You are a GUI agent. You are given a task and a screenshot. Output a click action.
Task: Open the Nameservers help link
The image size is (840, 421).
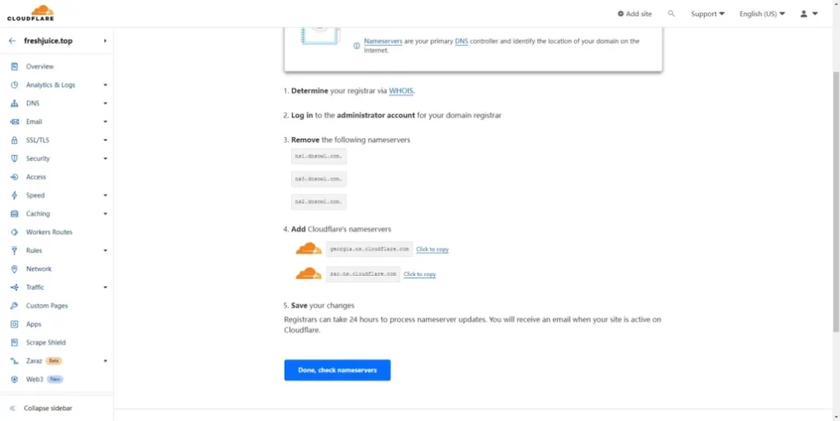(x=383, y=41)
